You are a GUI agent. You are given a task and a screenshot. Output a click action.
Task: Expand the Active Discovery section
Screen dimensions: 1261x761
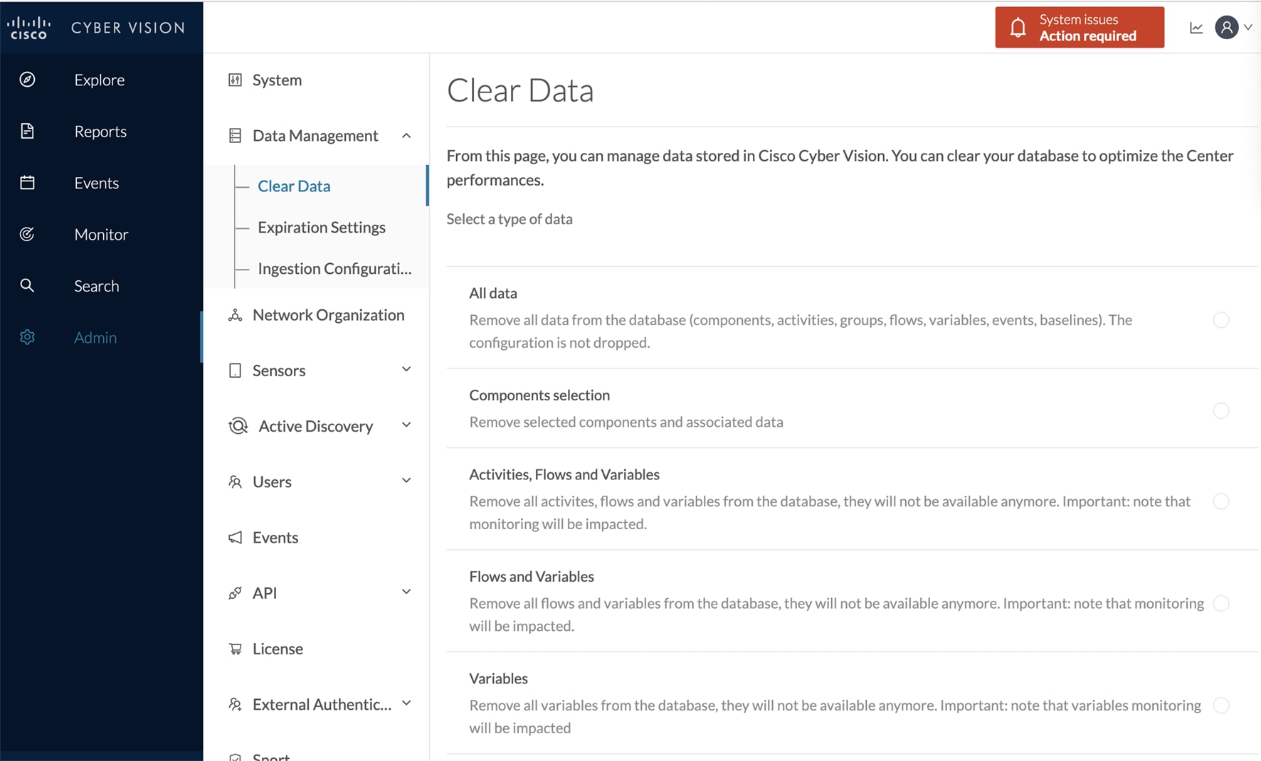[406, 425]
